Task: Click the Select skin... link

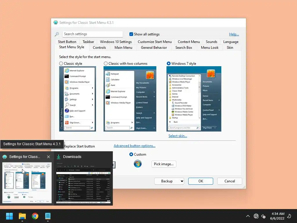Action: coord(178,136)
